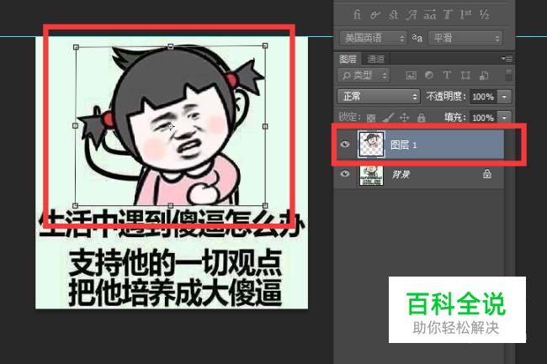Click the left-middle transform handle on canvas
The width and height of the screenshot is (547, 364).
coord(76,125)
